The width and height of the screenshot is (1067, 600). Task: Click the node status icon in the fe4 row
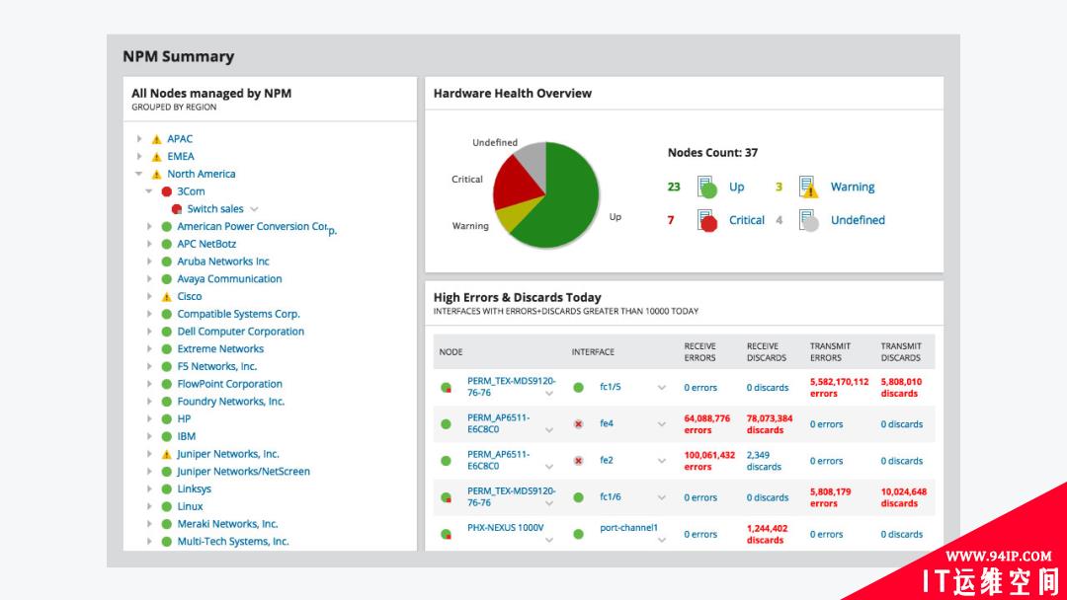(x=446, y=424)
